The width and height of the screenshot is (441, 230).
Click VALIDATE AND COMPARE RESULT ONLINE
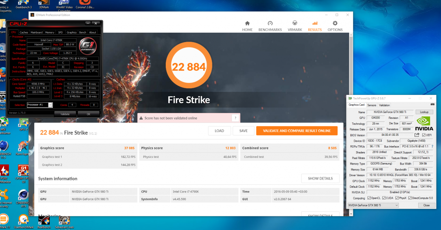point(297,131)
